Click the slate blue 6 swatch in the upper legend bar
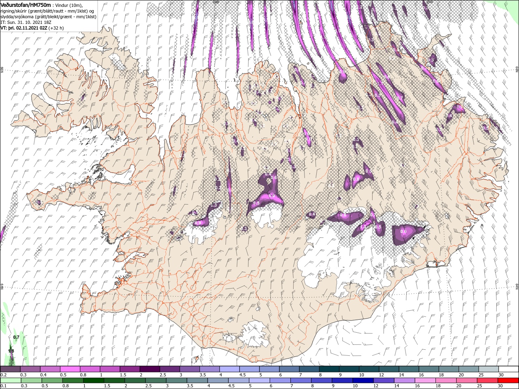This screenshot has height=389, width=519. [x=289, y=369]
